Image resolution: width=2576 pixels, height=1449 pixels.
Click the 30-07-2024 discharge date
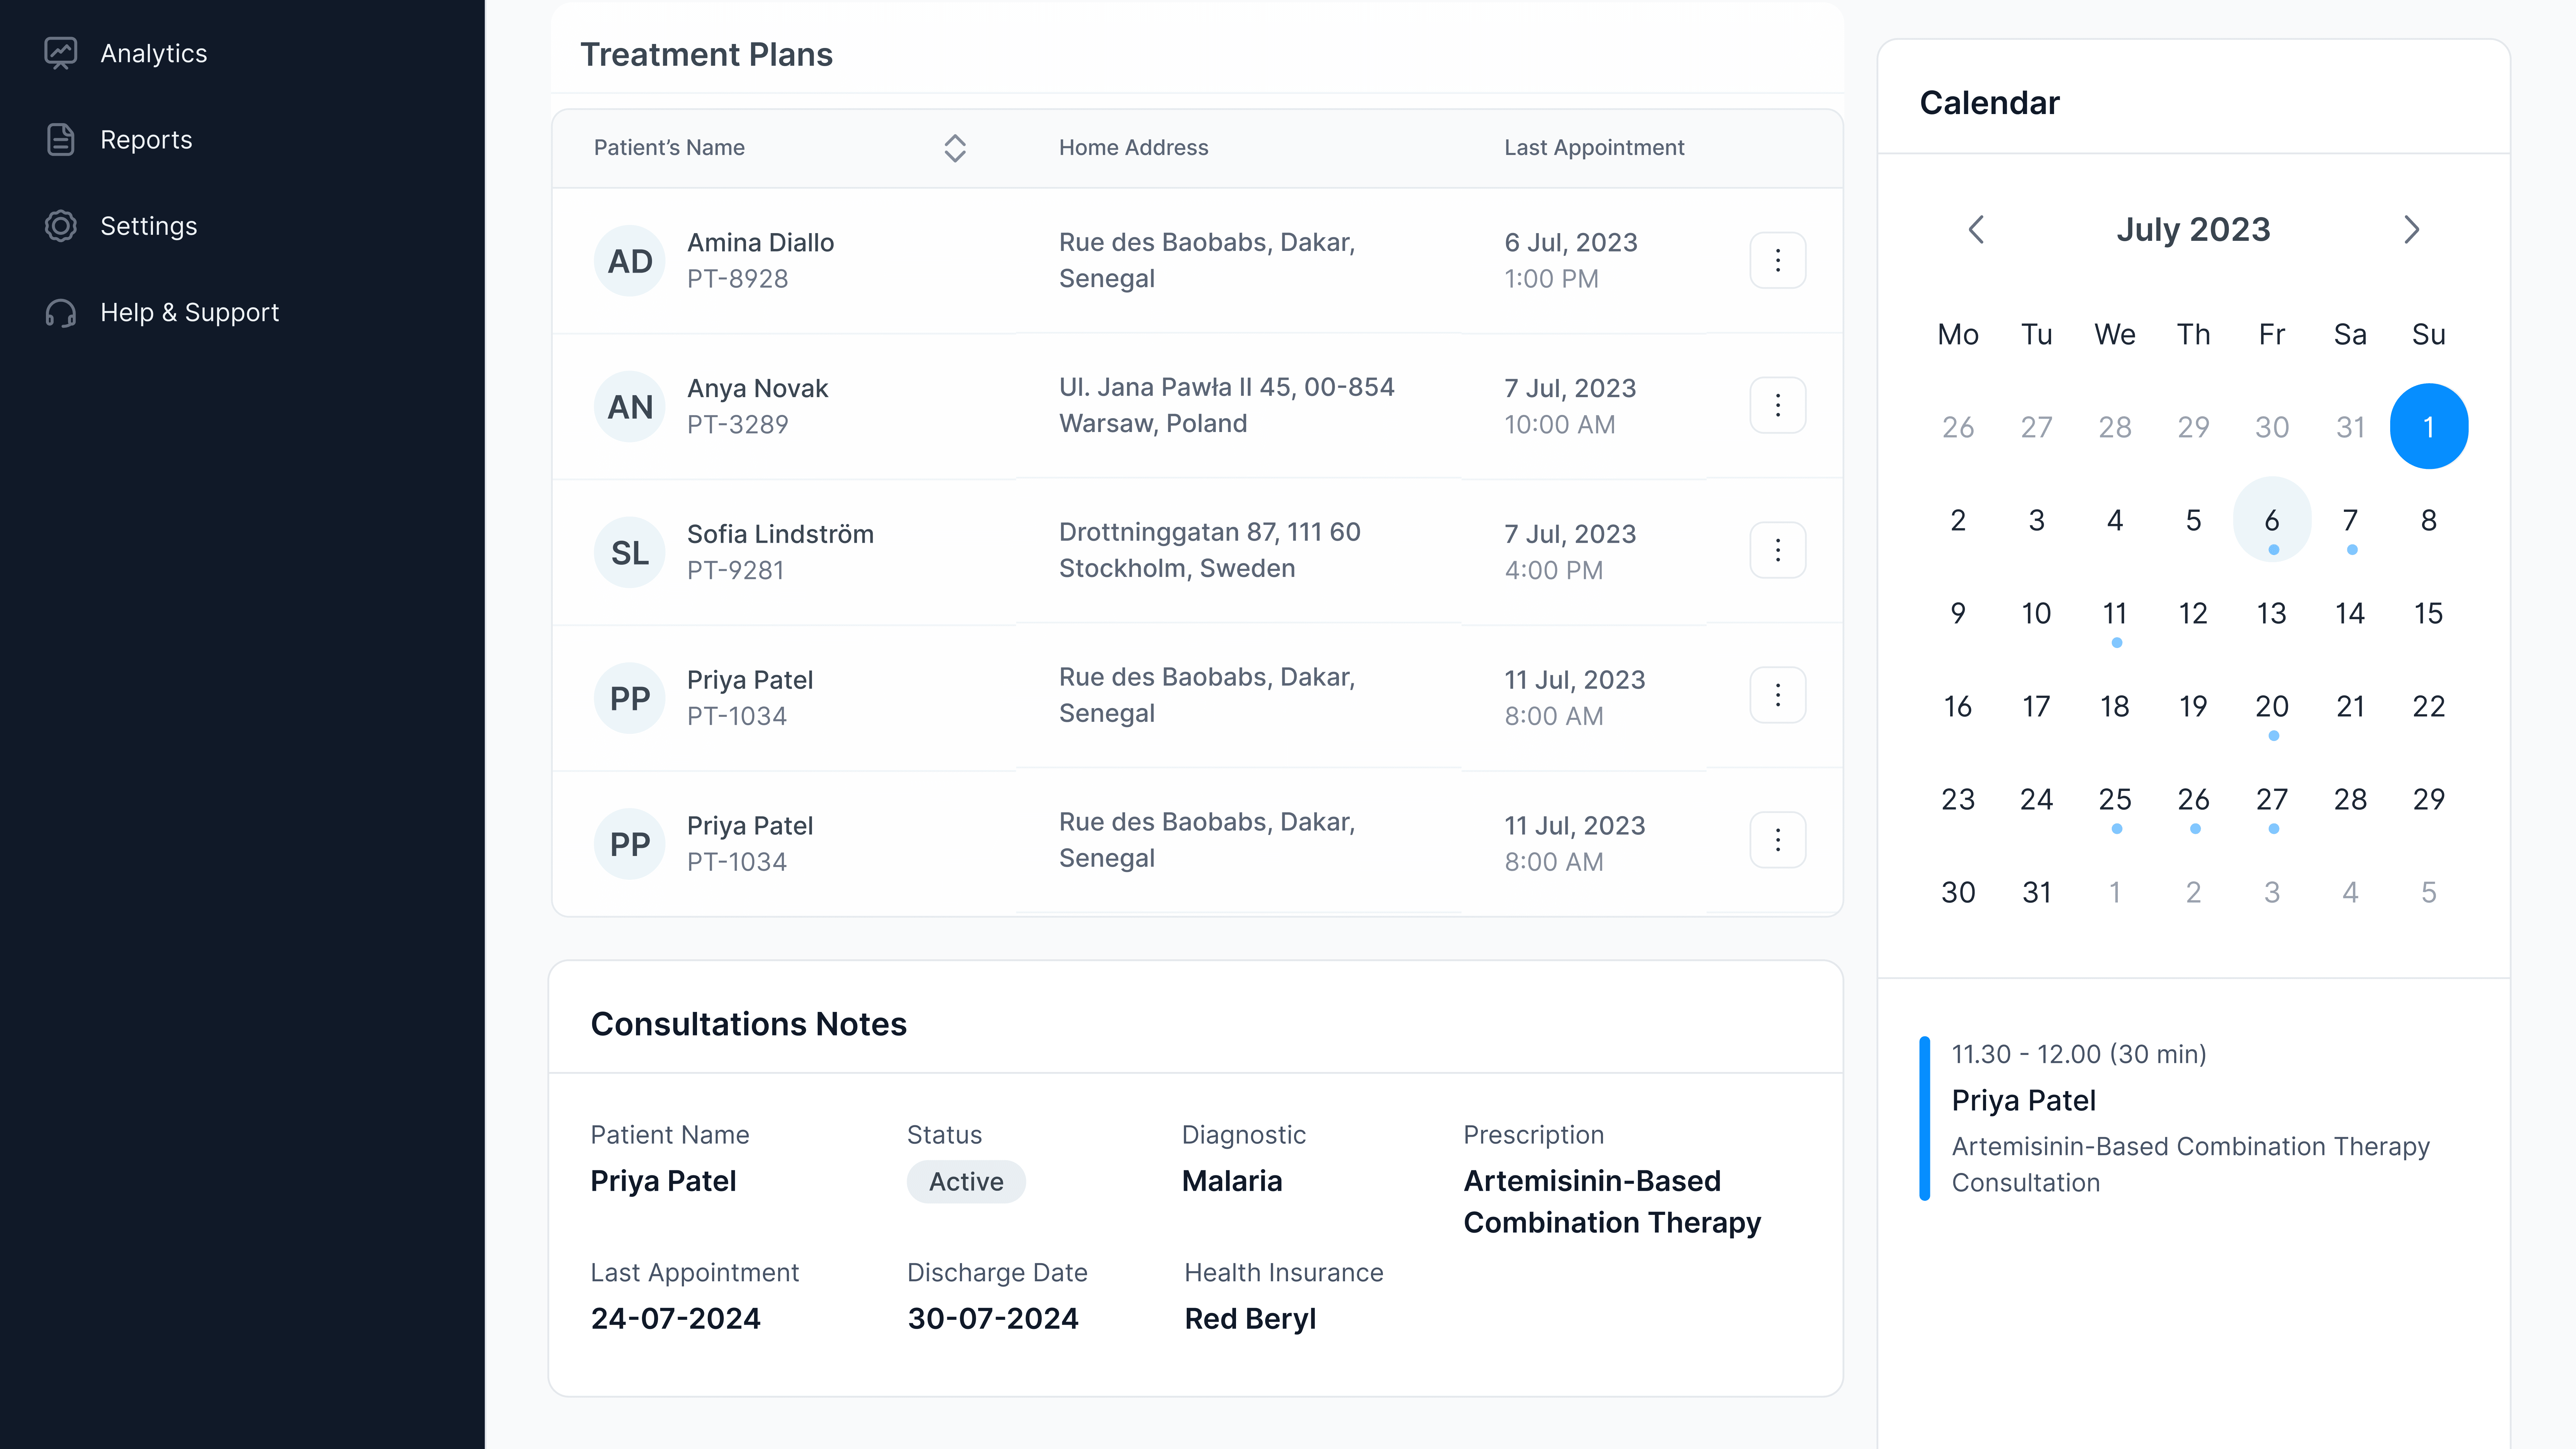pos(993,1319)
